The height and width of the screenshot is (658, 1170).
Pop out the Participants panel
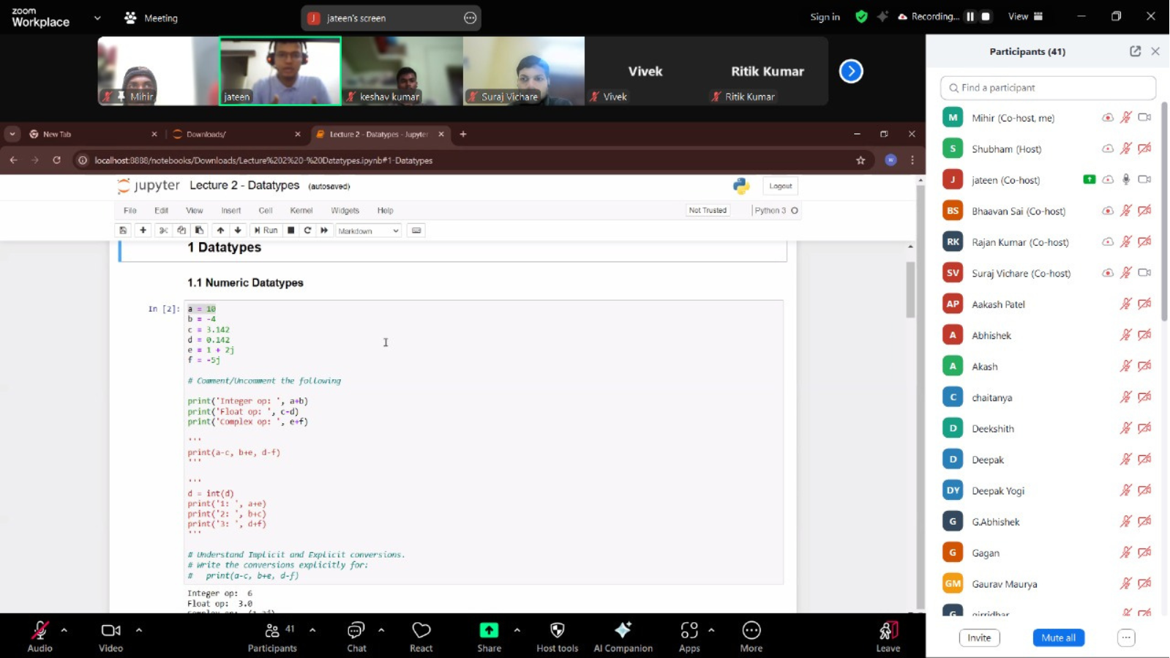(1136, 51)
